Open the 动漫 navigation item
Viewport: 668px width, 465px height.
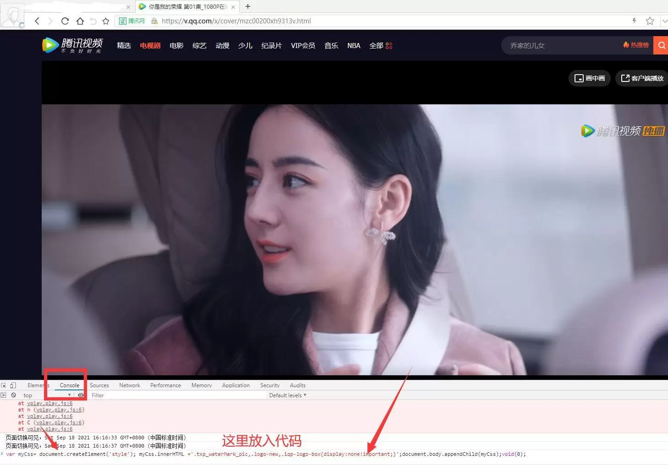point(222,45)
